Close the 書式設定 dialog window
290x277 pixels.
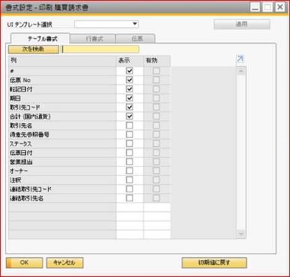280,7
